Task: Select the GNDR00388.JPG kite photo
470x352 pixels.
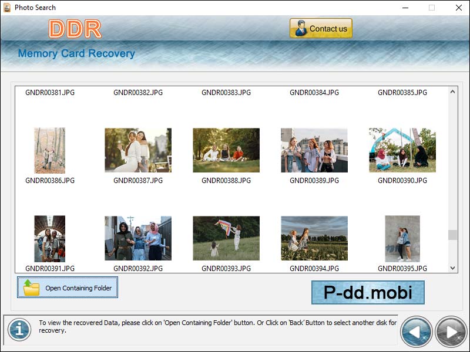Action: (226, 150)
